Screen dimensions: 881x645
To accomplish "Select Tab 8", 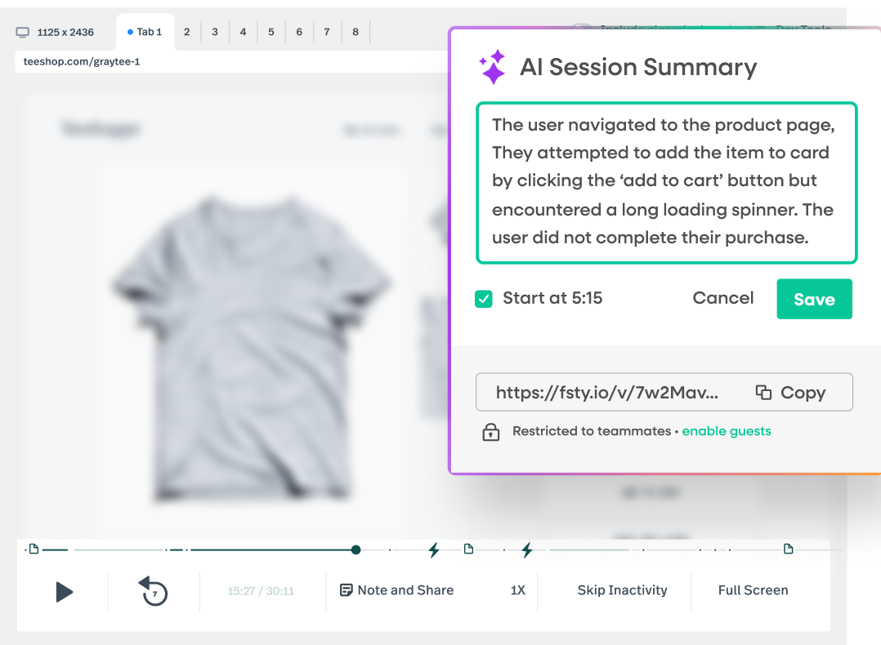I will click(x=356, y=32).
